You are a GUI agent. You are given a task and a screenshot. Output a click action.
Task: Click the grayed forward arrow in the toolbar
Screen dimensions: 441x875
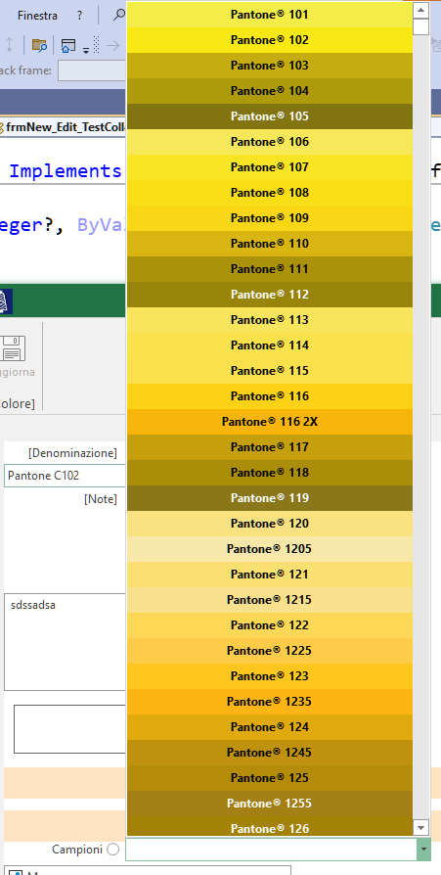(x=113, y=45)
